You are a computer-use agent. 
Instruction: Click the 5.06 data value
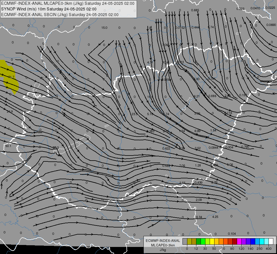coord(230,165)
